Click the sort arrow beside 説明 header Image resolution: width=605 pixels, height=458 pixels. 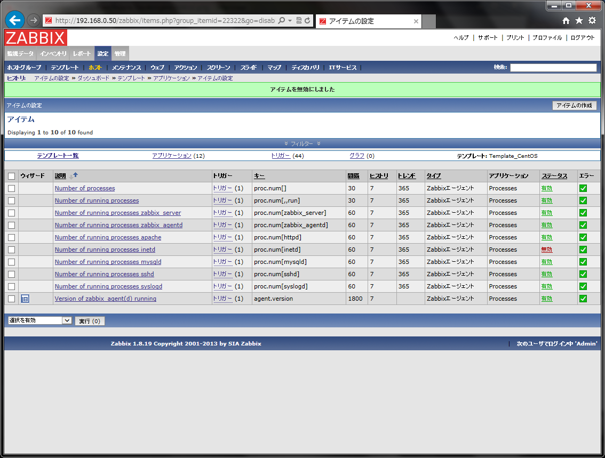pos(74,176)
